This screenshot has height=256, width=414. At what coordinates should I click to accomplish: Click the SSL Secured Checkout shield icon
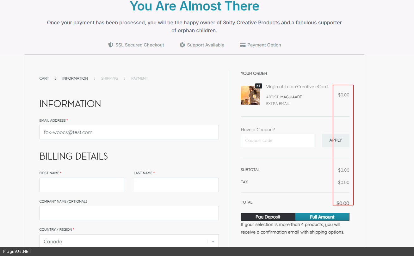(x=111, y=45)
